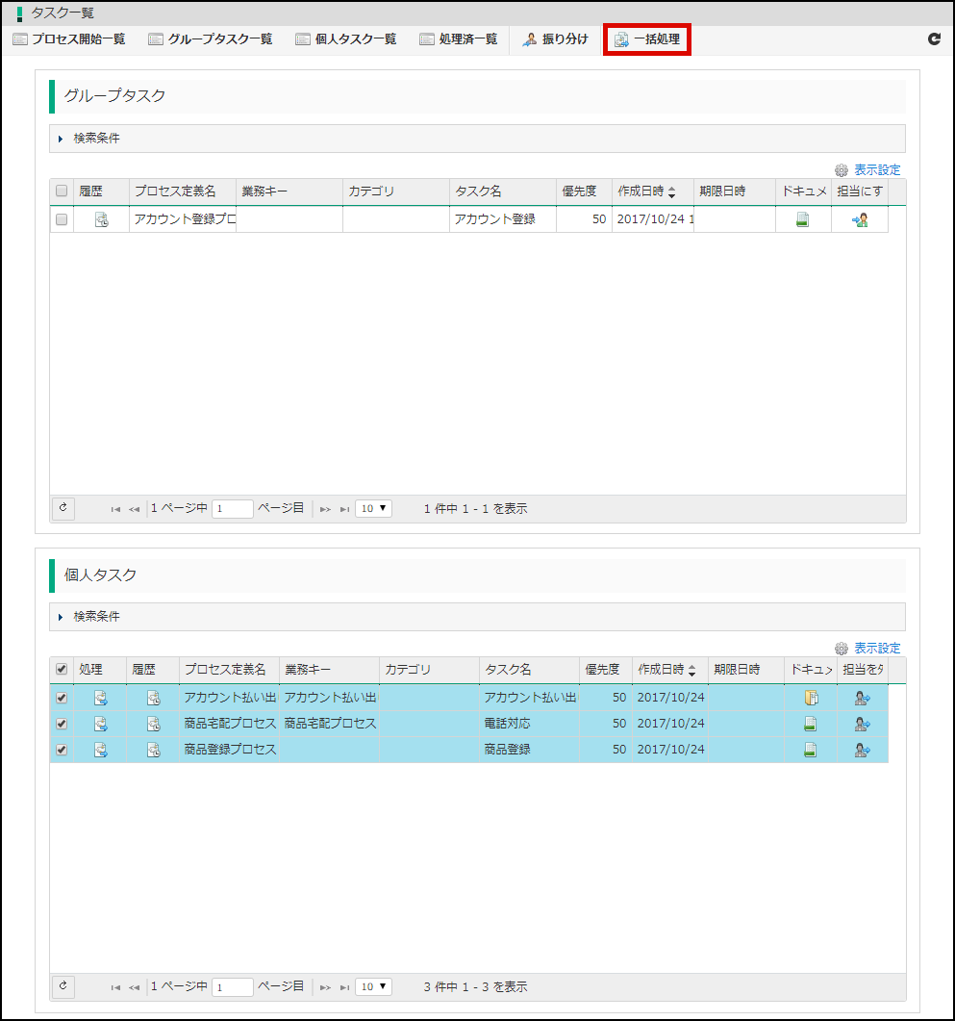The image size is (955, 1021).
Task: Open group task rows-per-page dropdown
Action: [x=373, y=508]
